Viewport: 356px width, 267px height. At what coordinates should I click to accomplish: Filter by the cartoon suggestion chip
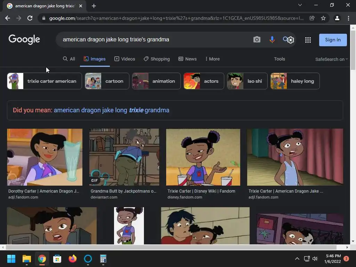click(x=107, y=81)
